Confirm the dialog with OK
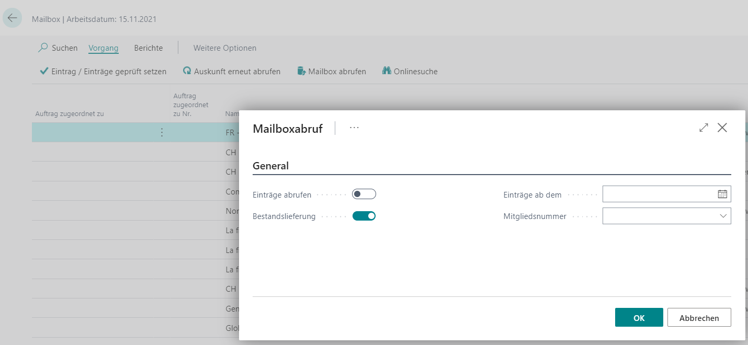The image size is (748, 345). [639, 317]
